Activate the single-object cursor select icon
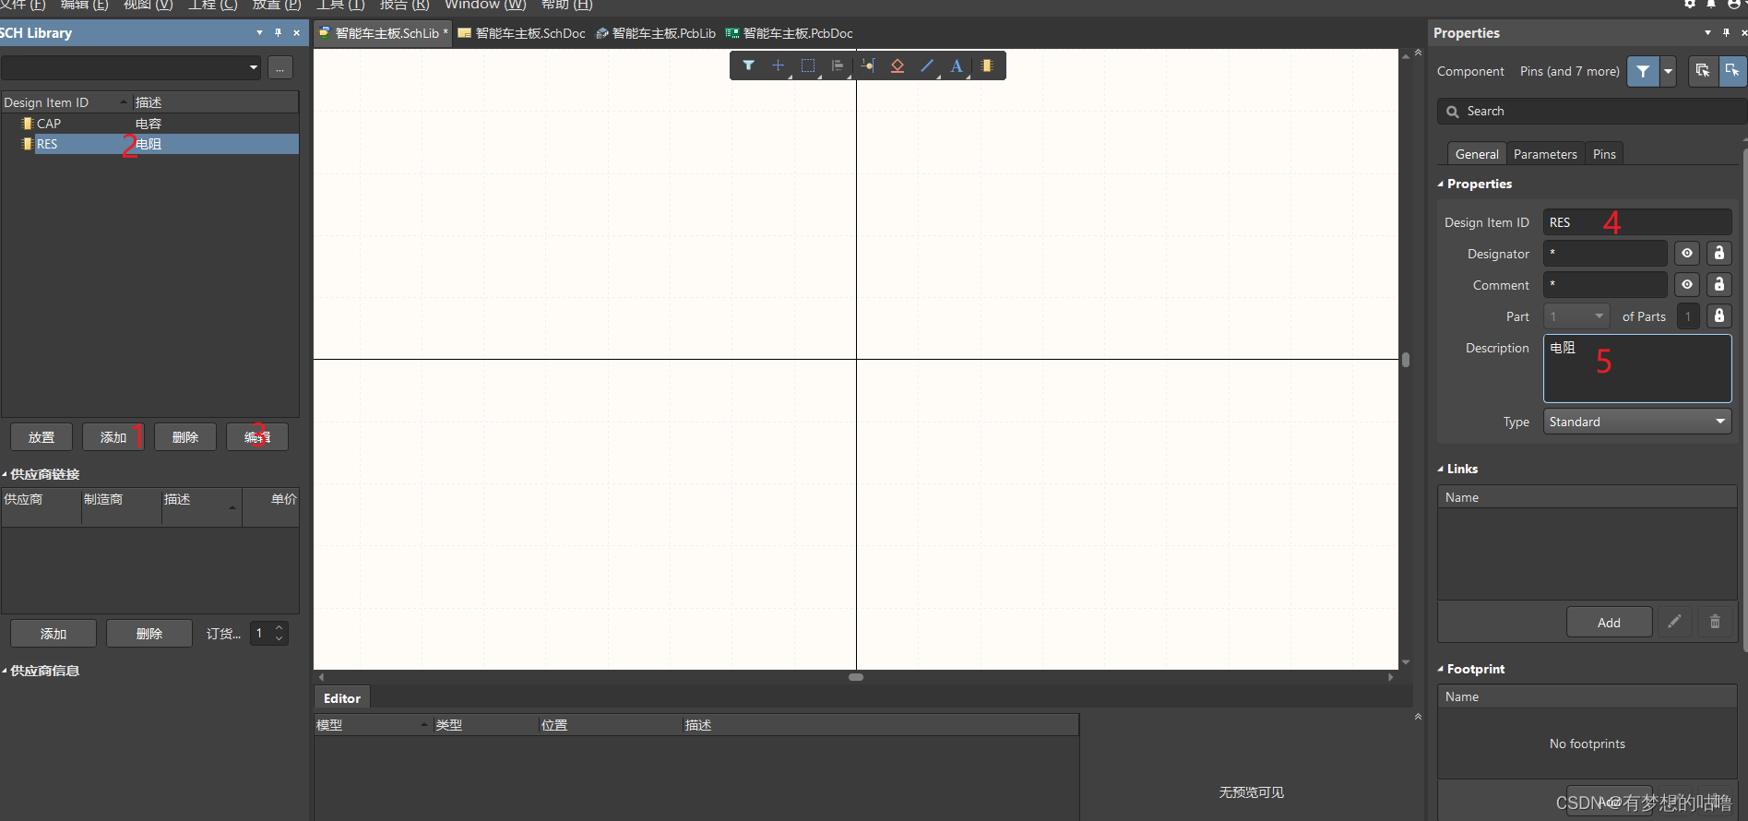 coord(1732,71)
